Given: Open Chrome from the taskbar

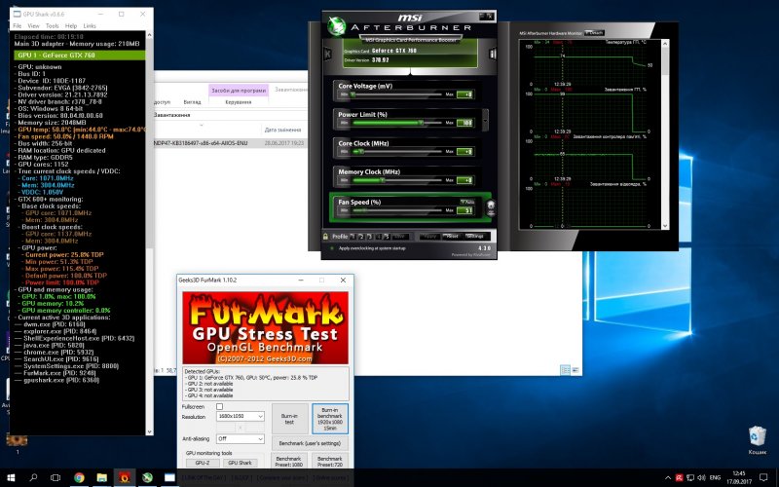Looking at the screenshot, I should click(79, 477).
